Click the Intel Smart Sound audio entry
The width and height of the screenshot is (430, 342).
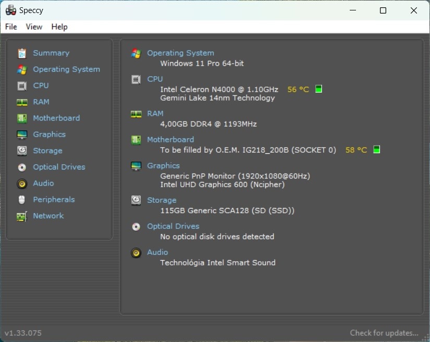click(x=218, y=262)
